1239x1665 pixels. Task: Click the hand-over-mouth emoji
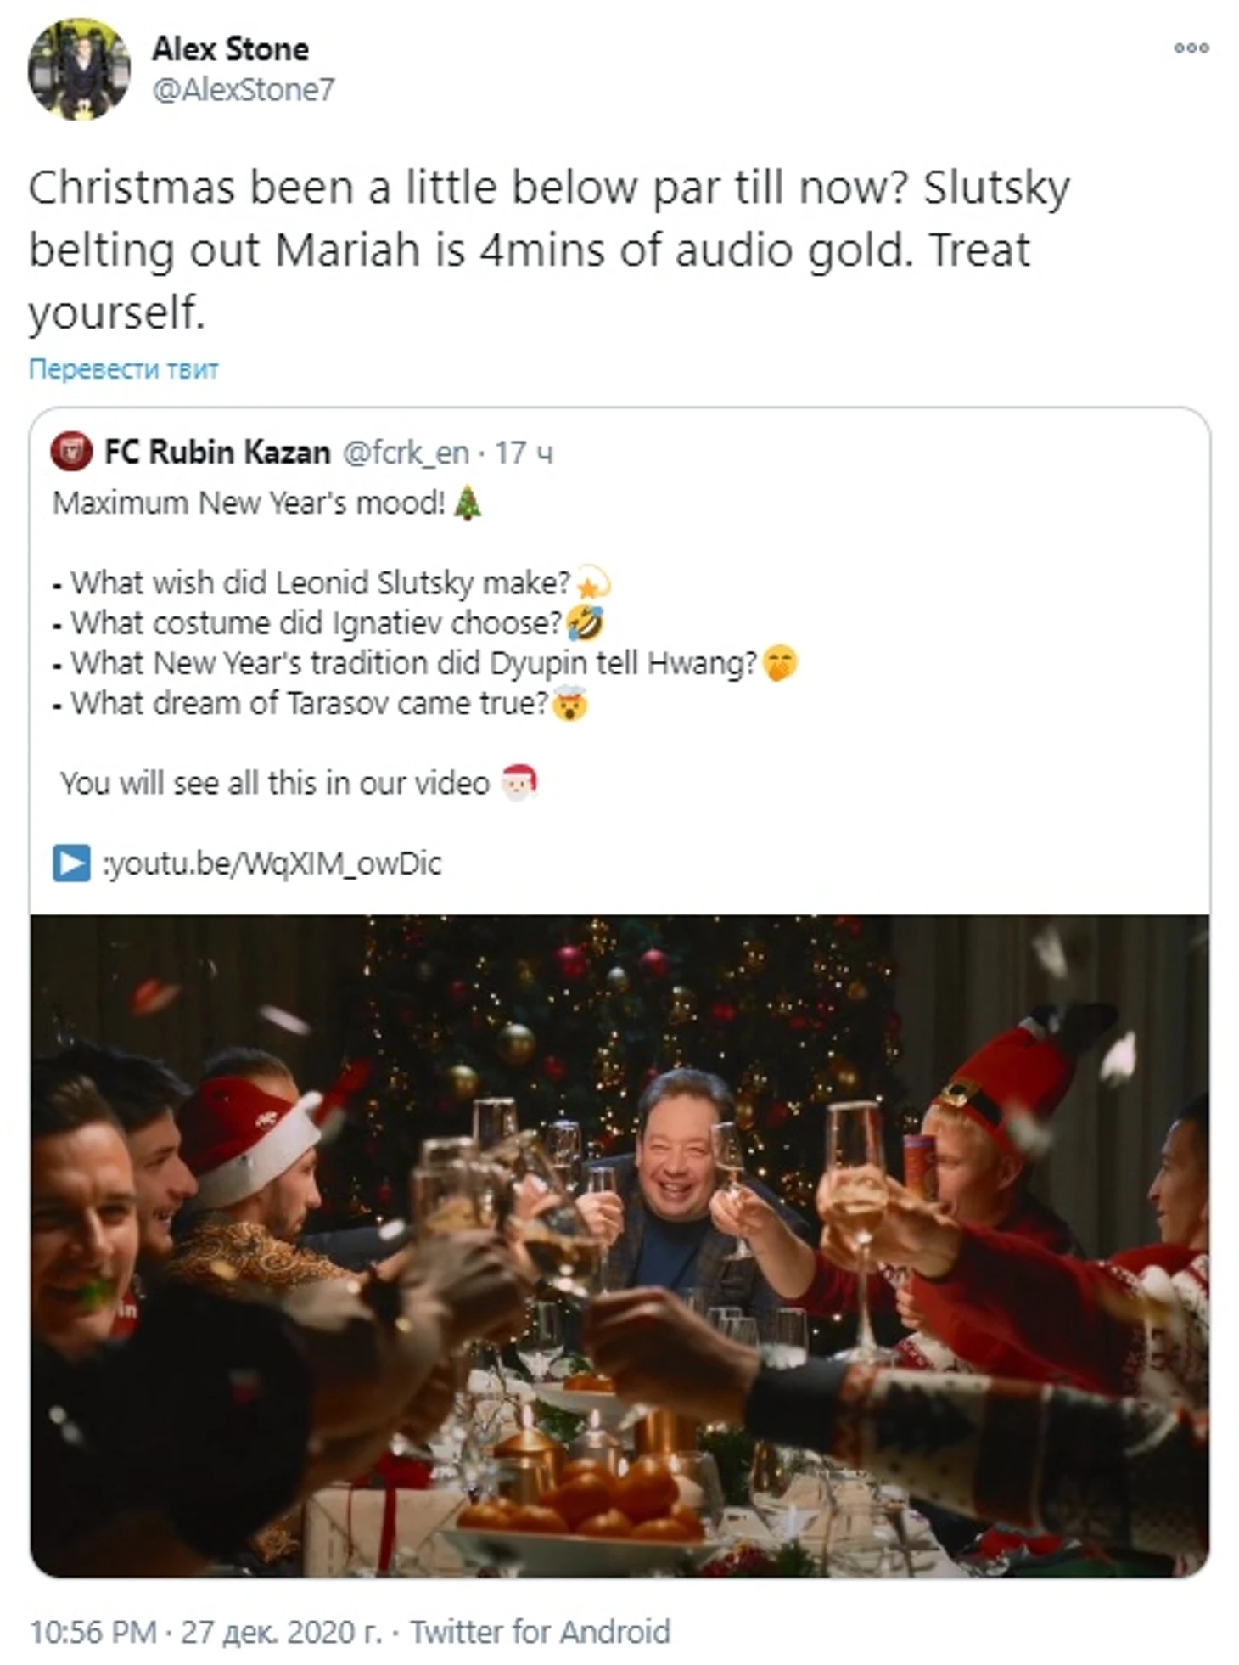pos(780,663)
